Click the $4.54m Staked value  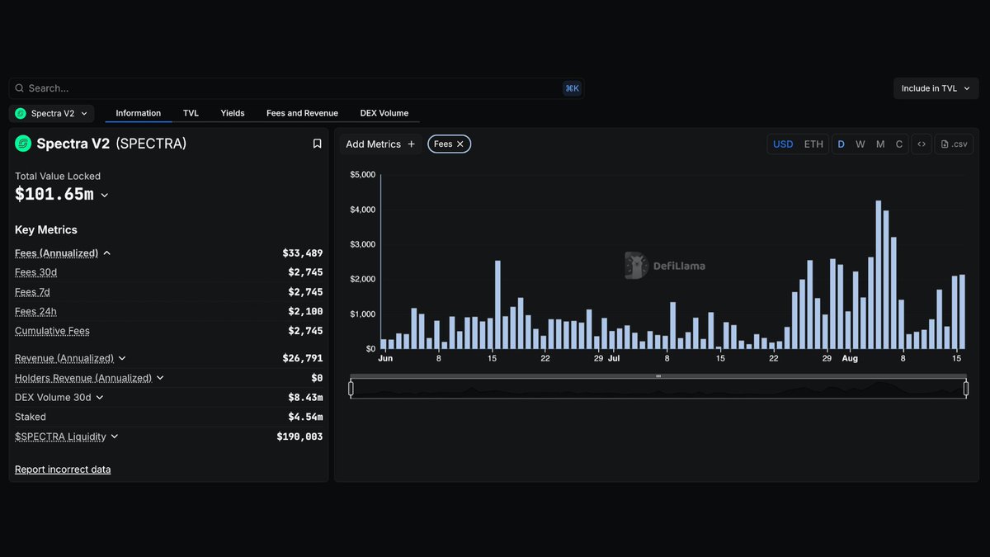point(305,418)
